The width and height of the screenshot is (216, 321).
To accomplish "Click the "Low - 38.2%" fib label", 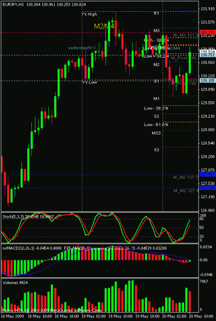I will (156, 108).
